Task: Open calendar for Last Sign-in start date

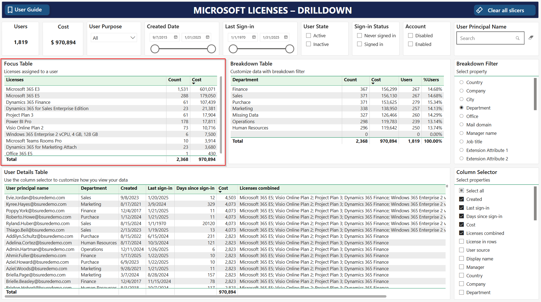Action: 254,37
